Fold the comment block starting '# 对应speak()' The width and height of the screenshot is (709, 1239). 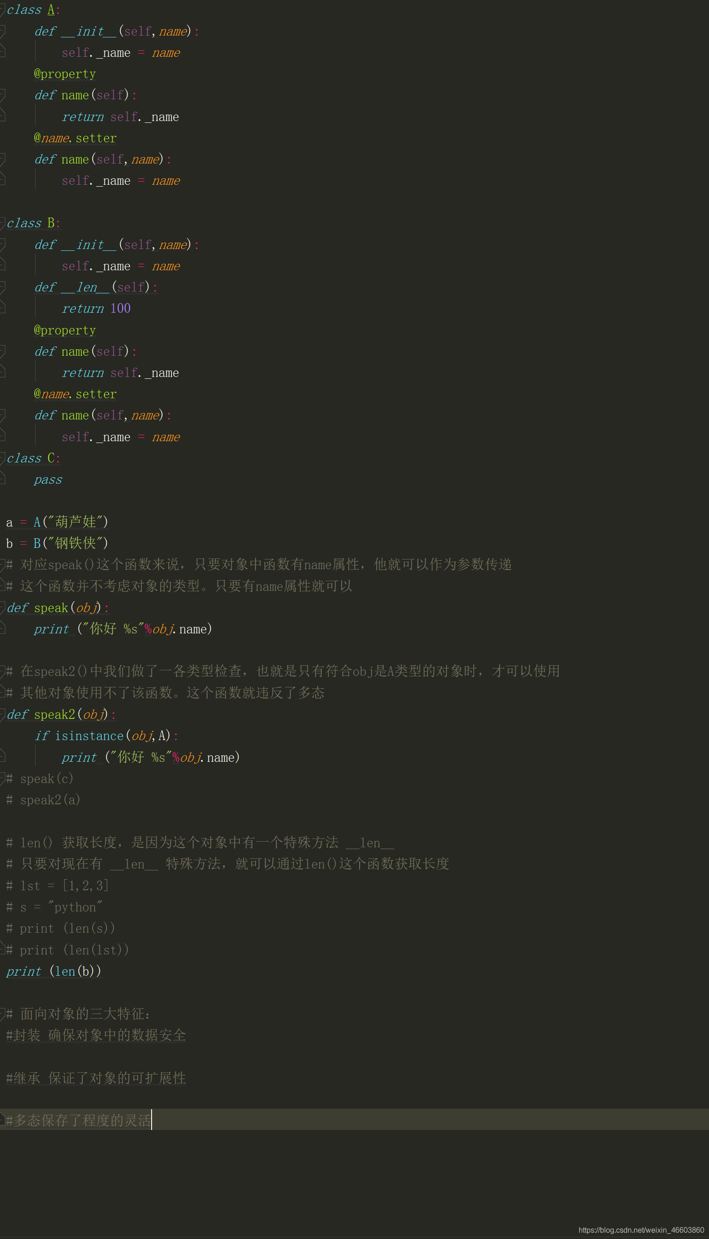click(x=2, y=565)
